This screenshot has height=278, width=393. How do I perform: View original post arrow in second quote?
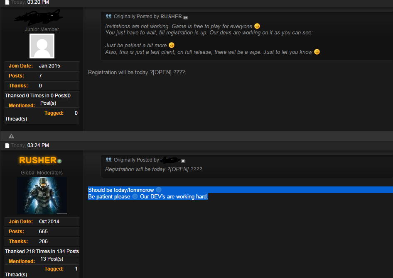point(183,161)
